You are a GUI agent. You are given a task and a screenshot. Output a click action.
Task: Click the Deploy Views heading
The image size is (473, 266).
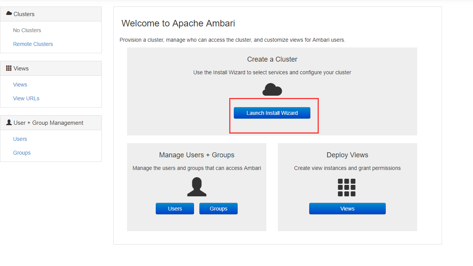point(347,155)
